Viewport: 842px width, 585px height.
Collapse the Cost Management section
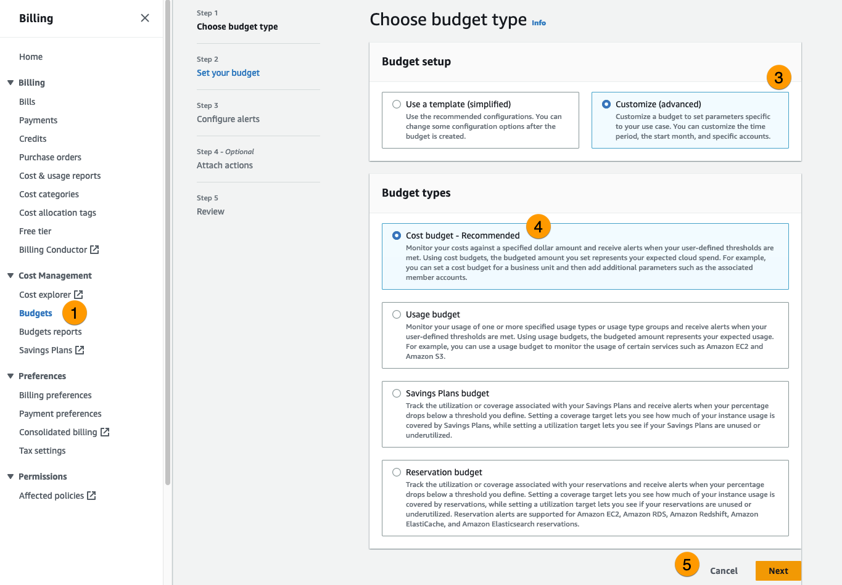coord(10,276)
